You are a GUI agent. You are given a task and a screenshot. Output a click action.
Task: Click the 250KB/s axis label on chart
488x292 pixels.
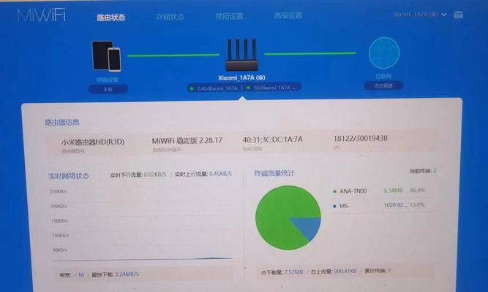(x=59, y=191)
